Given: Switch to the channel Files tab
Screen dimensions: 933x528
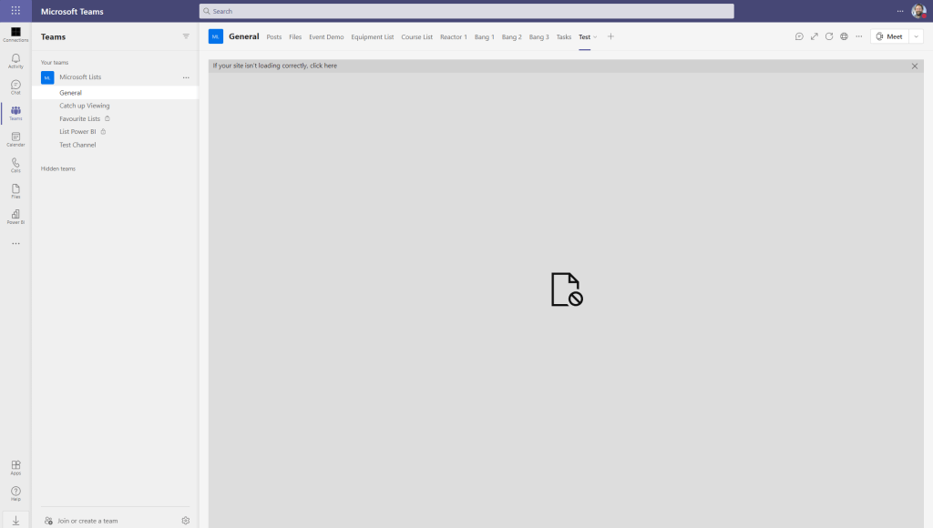Looking at the screenshot, I should [x=295, y=36].
